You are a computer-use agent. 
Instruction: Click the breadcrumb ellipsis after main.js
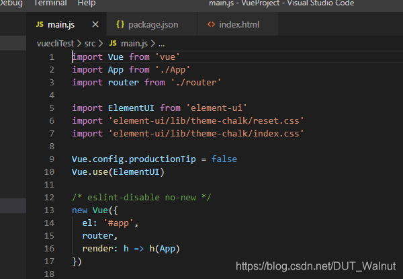click(161, 44)
